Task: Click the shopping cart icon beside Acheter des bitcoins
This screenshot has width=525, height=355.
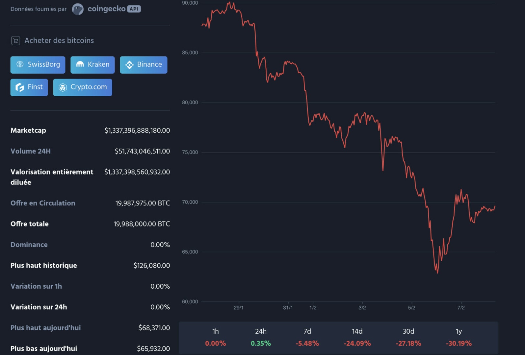Action: point(15,40)
